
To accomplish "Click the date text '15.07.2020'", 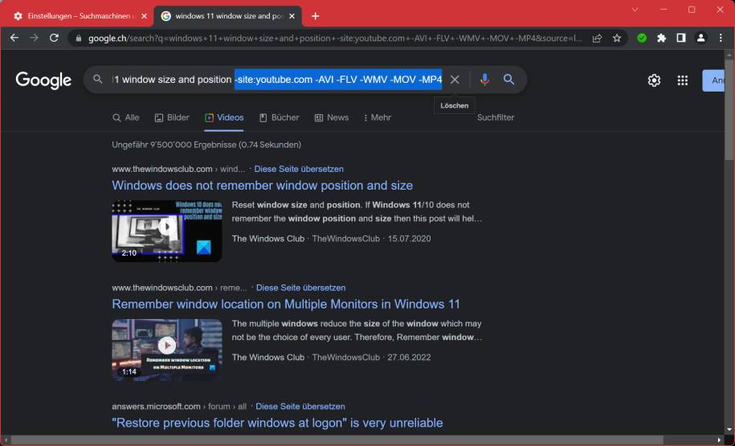I will pos(409,238).
